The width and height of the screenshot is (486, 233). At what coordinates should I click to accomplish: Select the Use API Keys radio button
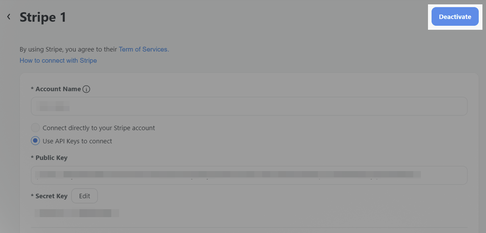coord(35,141)
